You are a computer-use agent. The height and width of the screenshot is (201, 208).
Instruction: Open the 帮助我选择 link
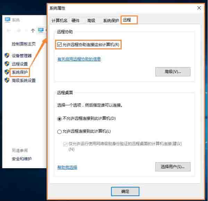point(67,167)
